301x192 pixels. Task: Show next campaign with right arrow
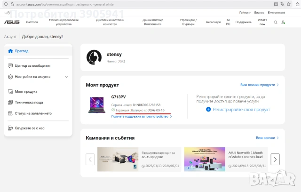(275, 159)
